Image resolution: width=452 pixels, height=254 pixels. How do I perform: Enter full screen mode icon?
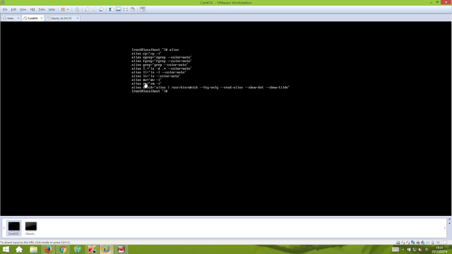pos(125,10)
